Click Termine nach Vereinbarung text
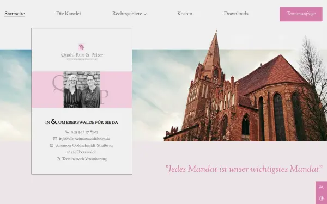The height and width of the screenshot is (204, 327). tap(84, 159)
